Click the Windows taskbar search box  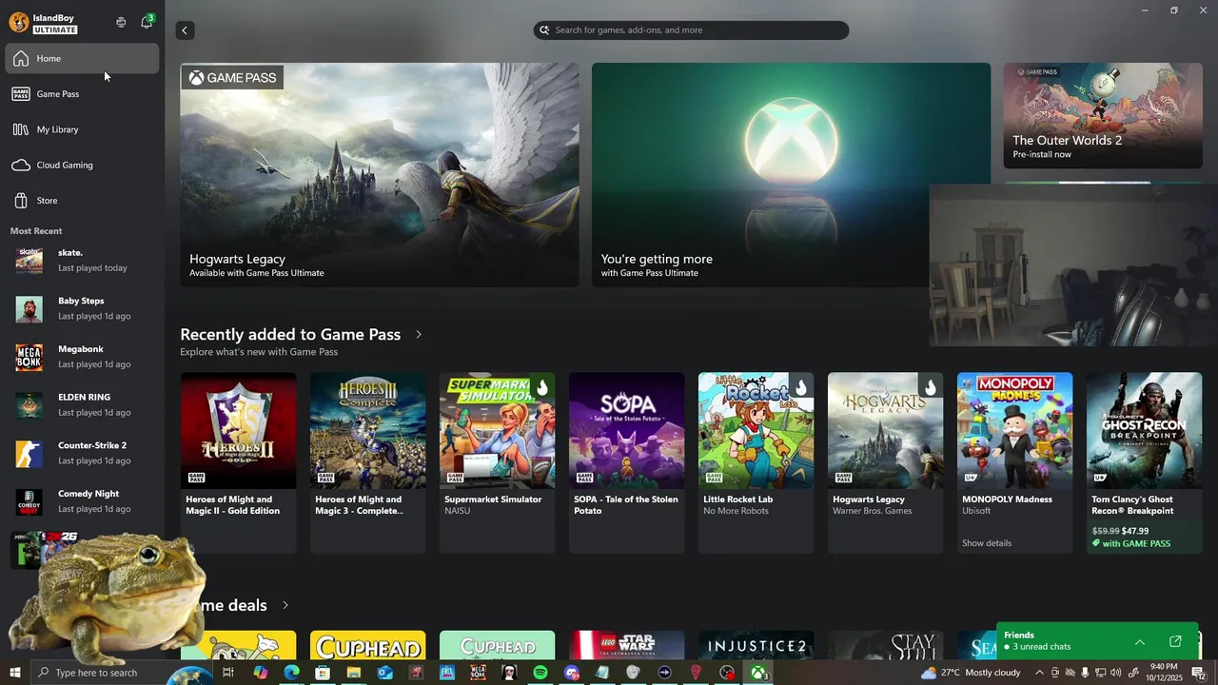pos(109,673)
